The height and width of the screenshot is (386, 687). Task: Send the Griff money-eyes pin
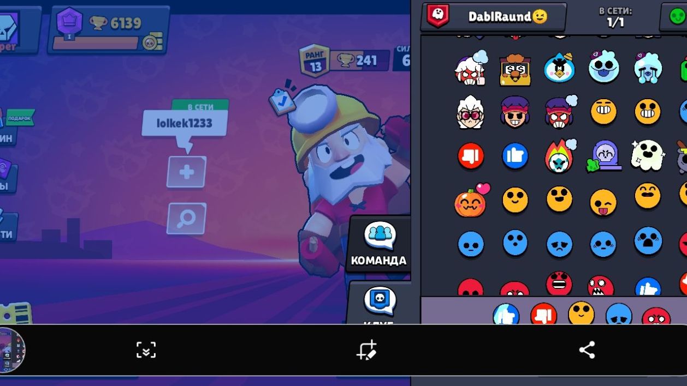pyautogui.click(x=515, y=69)
